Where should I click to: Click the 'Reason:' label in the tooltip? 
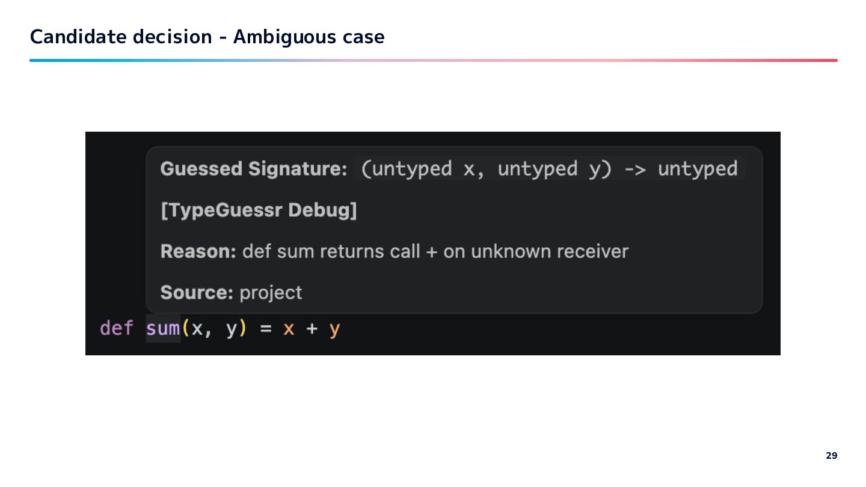[x=198, y=251]
